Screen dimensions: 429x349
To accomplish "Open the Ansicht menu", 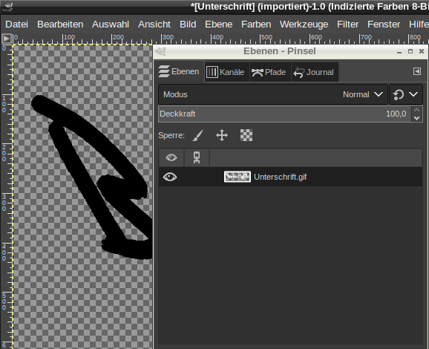I will tap(154, 25).
